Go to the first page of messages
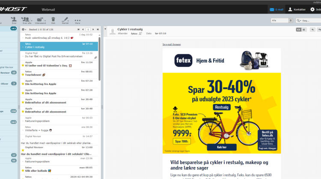The width and height of the screenshot is (321, 179). (78, 29)
